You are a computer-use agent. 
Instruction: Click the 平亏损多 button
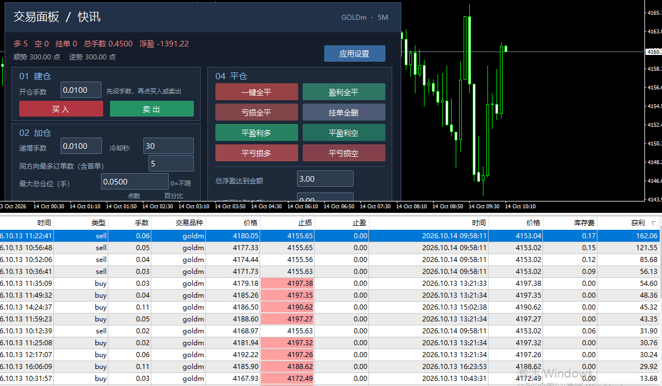click(x=256, y=153)
